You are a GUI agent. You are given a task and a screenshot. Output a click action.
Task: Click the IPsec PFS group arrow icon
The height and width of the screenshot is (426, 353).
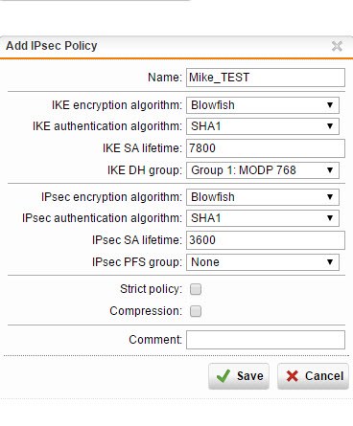pyautogui.click(x=330, y=262)
